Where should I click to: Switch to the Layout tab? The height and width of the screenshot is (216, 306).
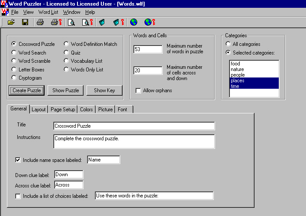39,110
